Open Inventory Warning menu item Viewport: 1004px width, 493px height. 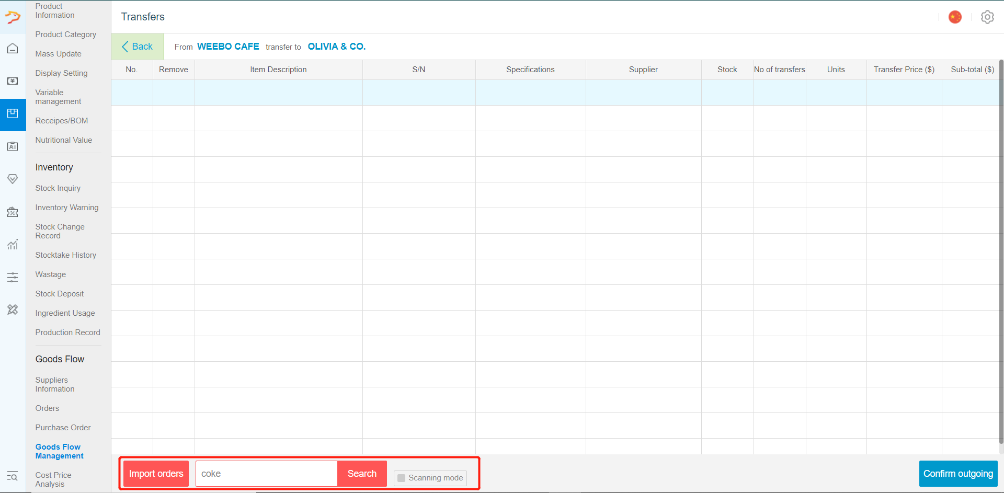[x=67, y=208]
